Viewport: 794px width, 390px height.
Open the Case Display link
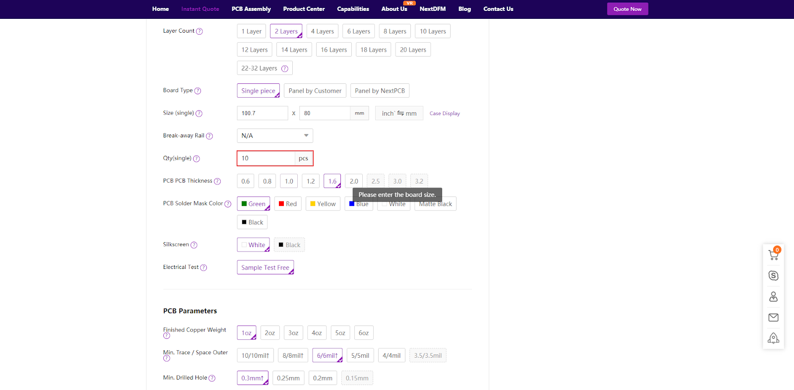pos(445,114)
